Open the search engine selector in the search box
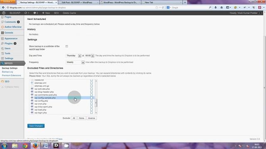This screenshot has height=149, width=266. (x=169, y=7)
